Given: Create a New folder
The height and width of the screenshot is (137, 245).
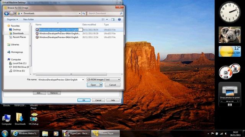Looking at the screenshot, I should [28, 19].
